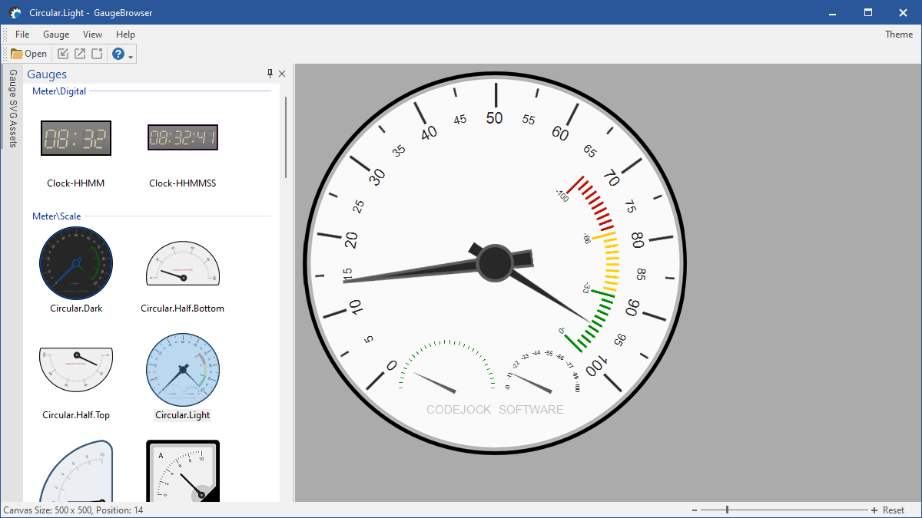Click the Meter\Scale group header
922x518 pixels.
tap(56, 216)
